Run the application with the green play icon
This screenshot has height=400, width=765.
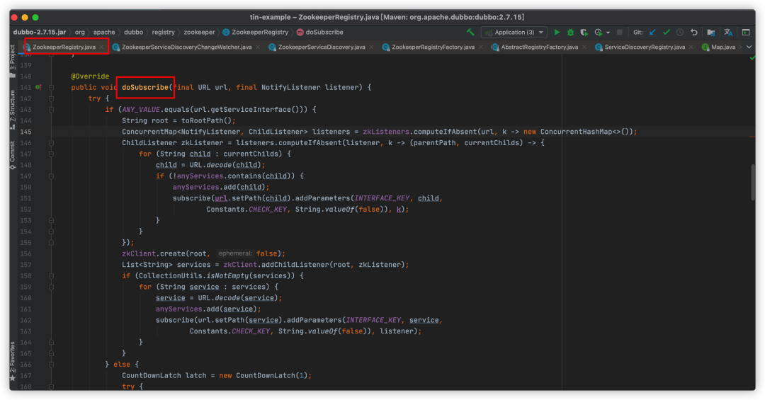click(557, 32)
